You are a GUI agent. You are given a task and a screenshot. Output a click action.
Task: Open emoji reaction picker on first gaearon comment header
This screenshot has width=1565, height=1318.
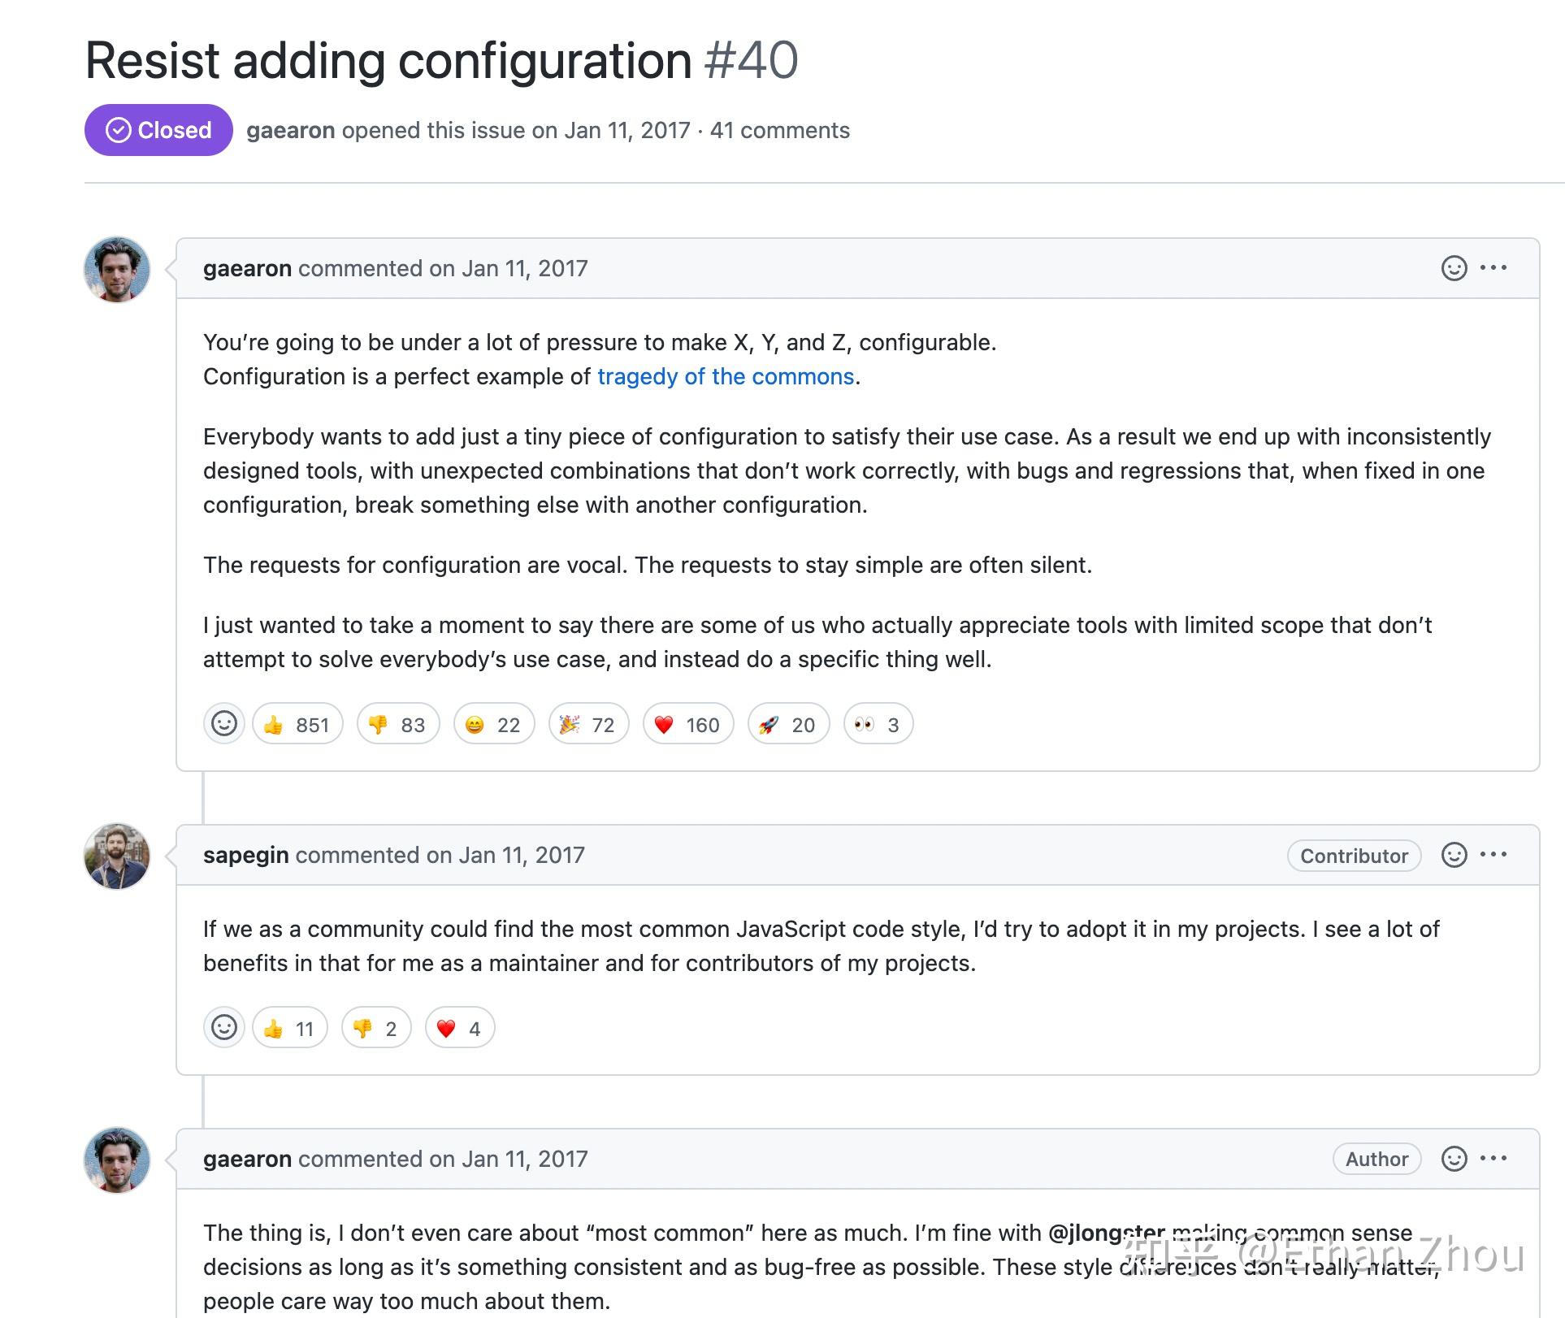(x=1454, y=268)
